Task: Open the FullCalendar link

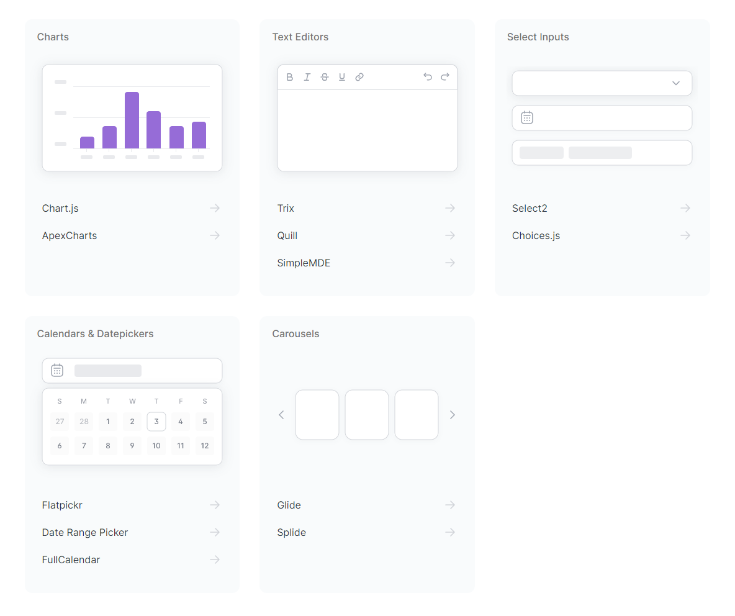Action: tap(71, 559)
